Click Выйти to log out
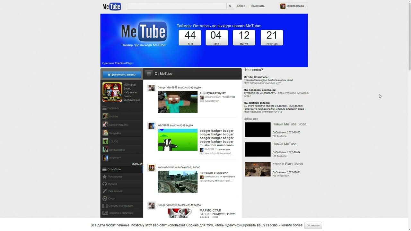Viewport: 411px width, 231px height. pos(127,96)
